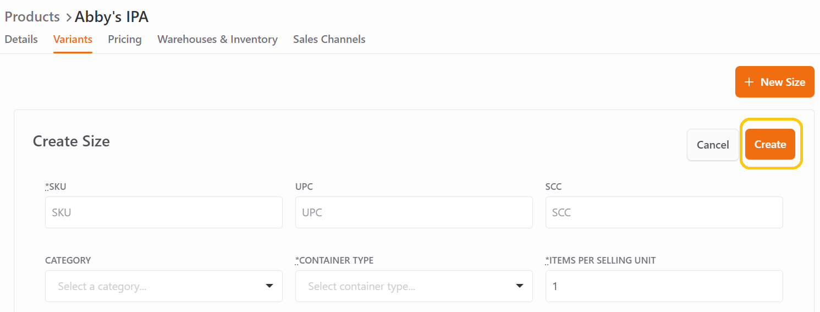Click into the UPC input field
Image resolution: width=820 pixels, height=312 pixels.
point(414,212)
